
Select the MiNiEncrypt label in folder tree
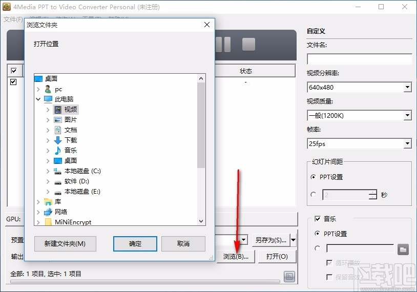(x=73, y=222)
